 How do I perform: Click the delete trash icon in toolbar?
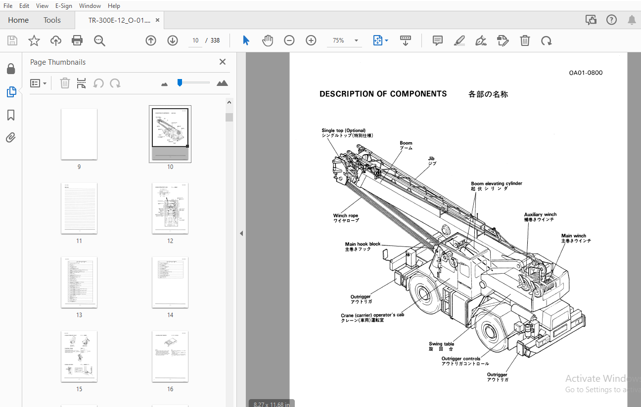coord(525,41)
